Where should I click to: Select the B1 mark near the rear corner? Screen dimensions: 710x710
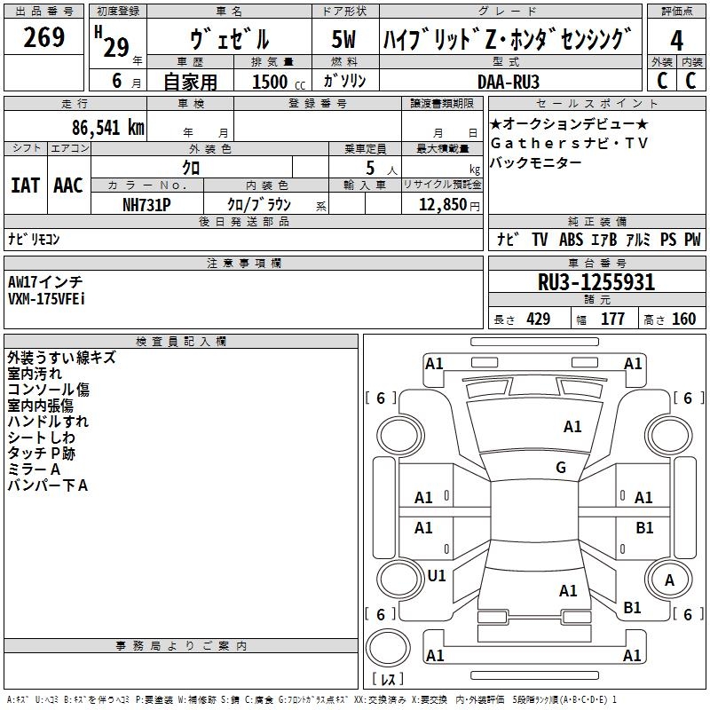point(632,608)
